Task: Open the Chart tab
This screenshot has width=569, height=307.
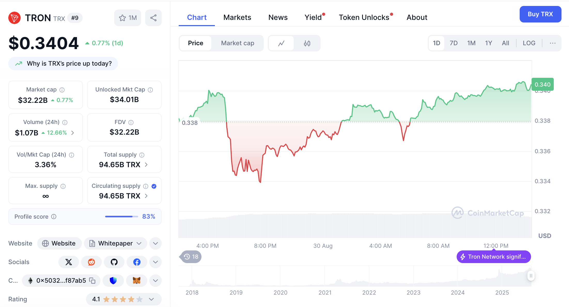Action: pyautogui.click(x=197, y=17)
